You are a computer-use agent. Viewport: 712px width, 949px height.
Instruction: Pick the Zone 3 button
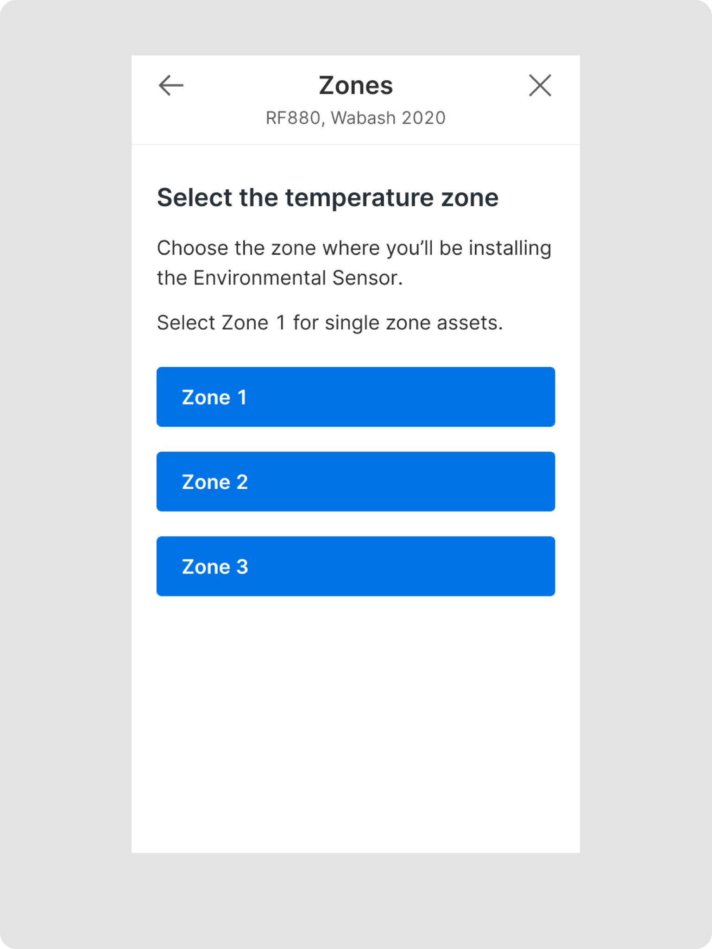[355, 566]
